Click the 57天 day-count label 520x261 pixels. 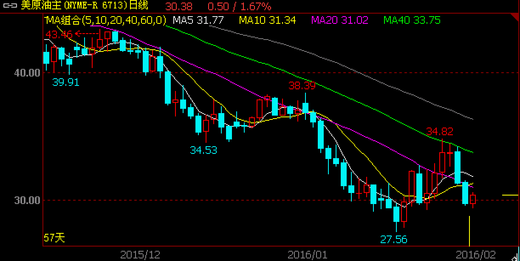(x=54, y=238)
